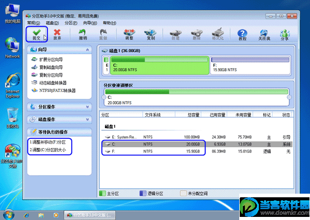310x220 pixels.
Task: Click the 创建 (Create) partition icon
Action: tap(175, 34)
